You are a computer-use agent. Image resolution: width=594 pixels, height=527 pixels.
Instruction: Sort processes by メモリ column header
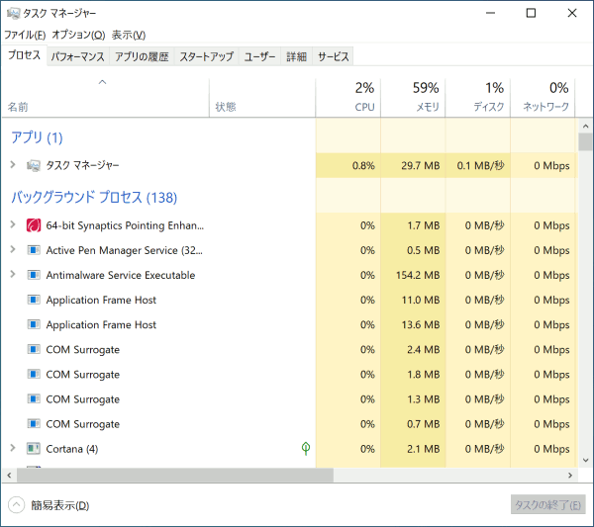point(413,97)
